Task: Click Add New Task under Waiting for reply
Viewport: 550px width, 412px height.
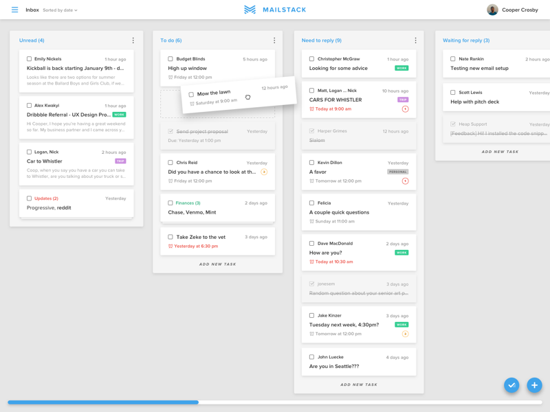Action: (x=500, y=152)
